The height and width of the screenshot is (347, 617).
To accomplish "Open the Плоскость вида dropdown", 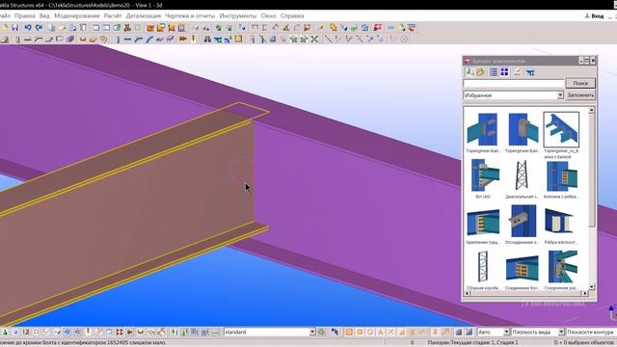I will pos(561,332).
